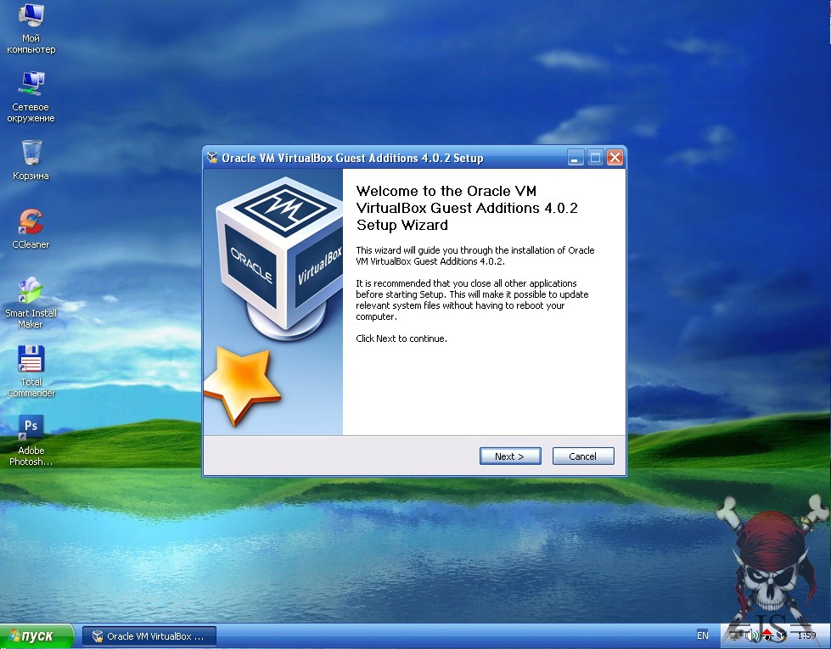The height and width of the screenshot is (649, 831).
Task: Open the setup window's title bar system icon
Action: (x=212, y=157)
